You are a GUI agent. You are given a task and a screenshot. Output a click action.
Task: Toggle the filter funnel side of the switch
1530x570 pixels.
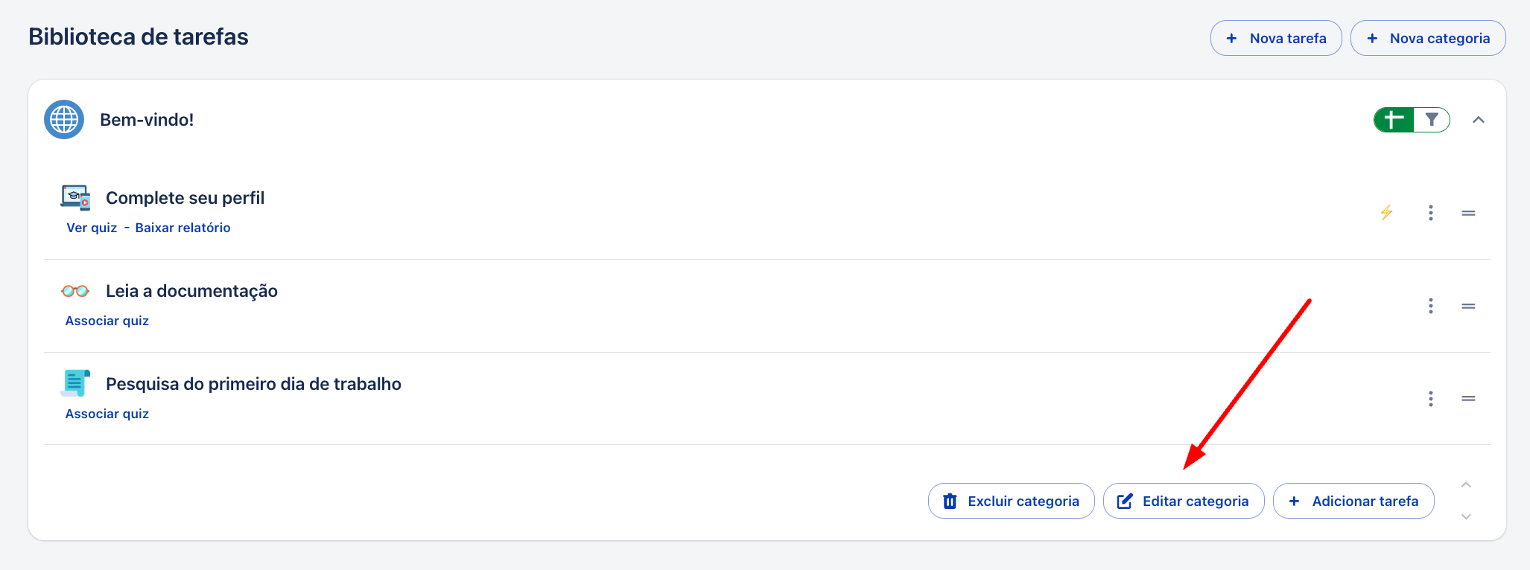click(x=1432, y=120)
